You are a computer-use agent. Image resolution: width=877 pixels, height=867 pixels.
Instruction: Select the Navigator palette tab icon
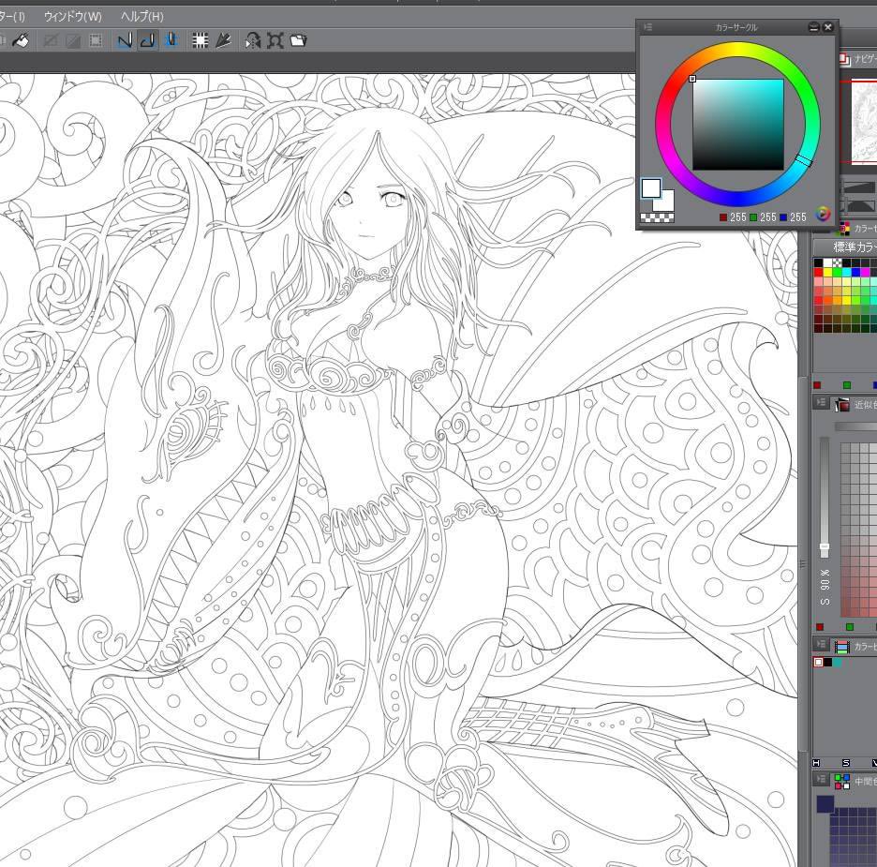(844, 59)
